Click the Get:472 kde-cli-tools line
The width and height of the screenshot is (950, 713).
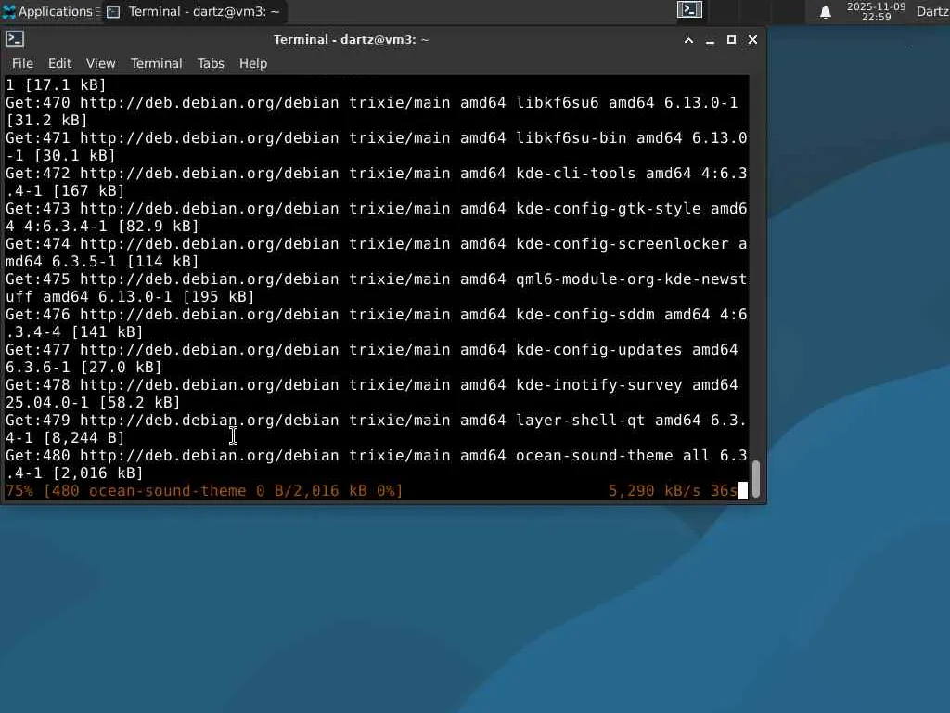coord(377,173)
